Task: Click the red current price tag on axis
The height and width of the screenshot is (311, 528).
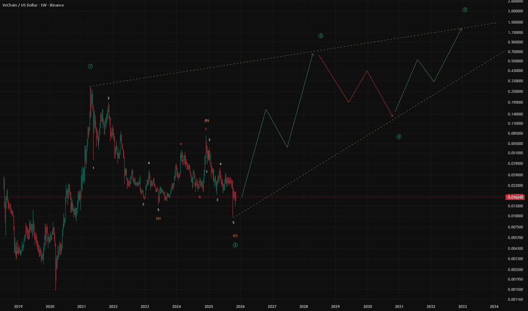Action: click(x=515, y=197)
